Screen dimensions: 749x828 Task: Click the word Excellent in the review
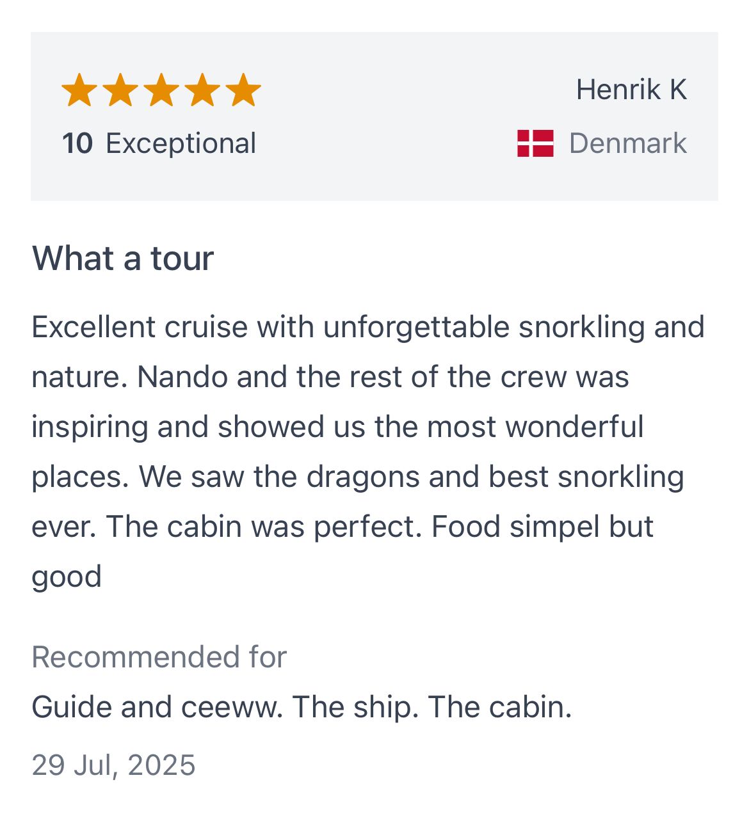pos(93,327)
